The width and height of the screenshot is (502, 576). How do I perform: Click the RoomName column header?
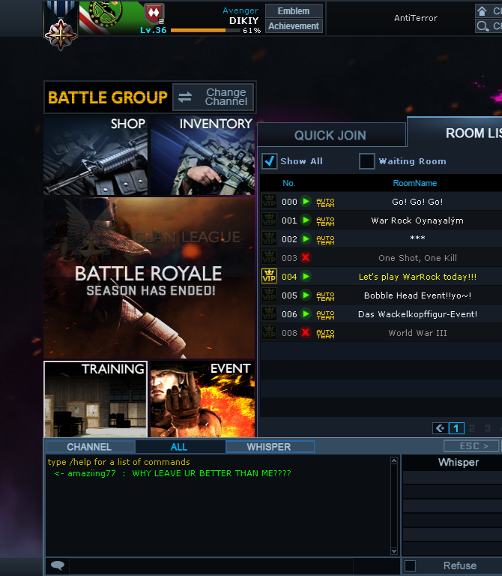click(414, 183)
